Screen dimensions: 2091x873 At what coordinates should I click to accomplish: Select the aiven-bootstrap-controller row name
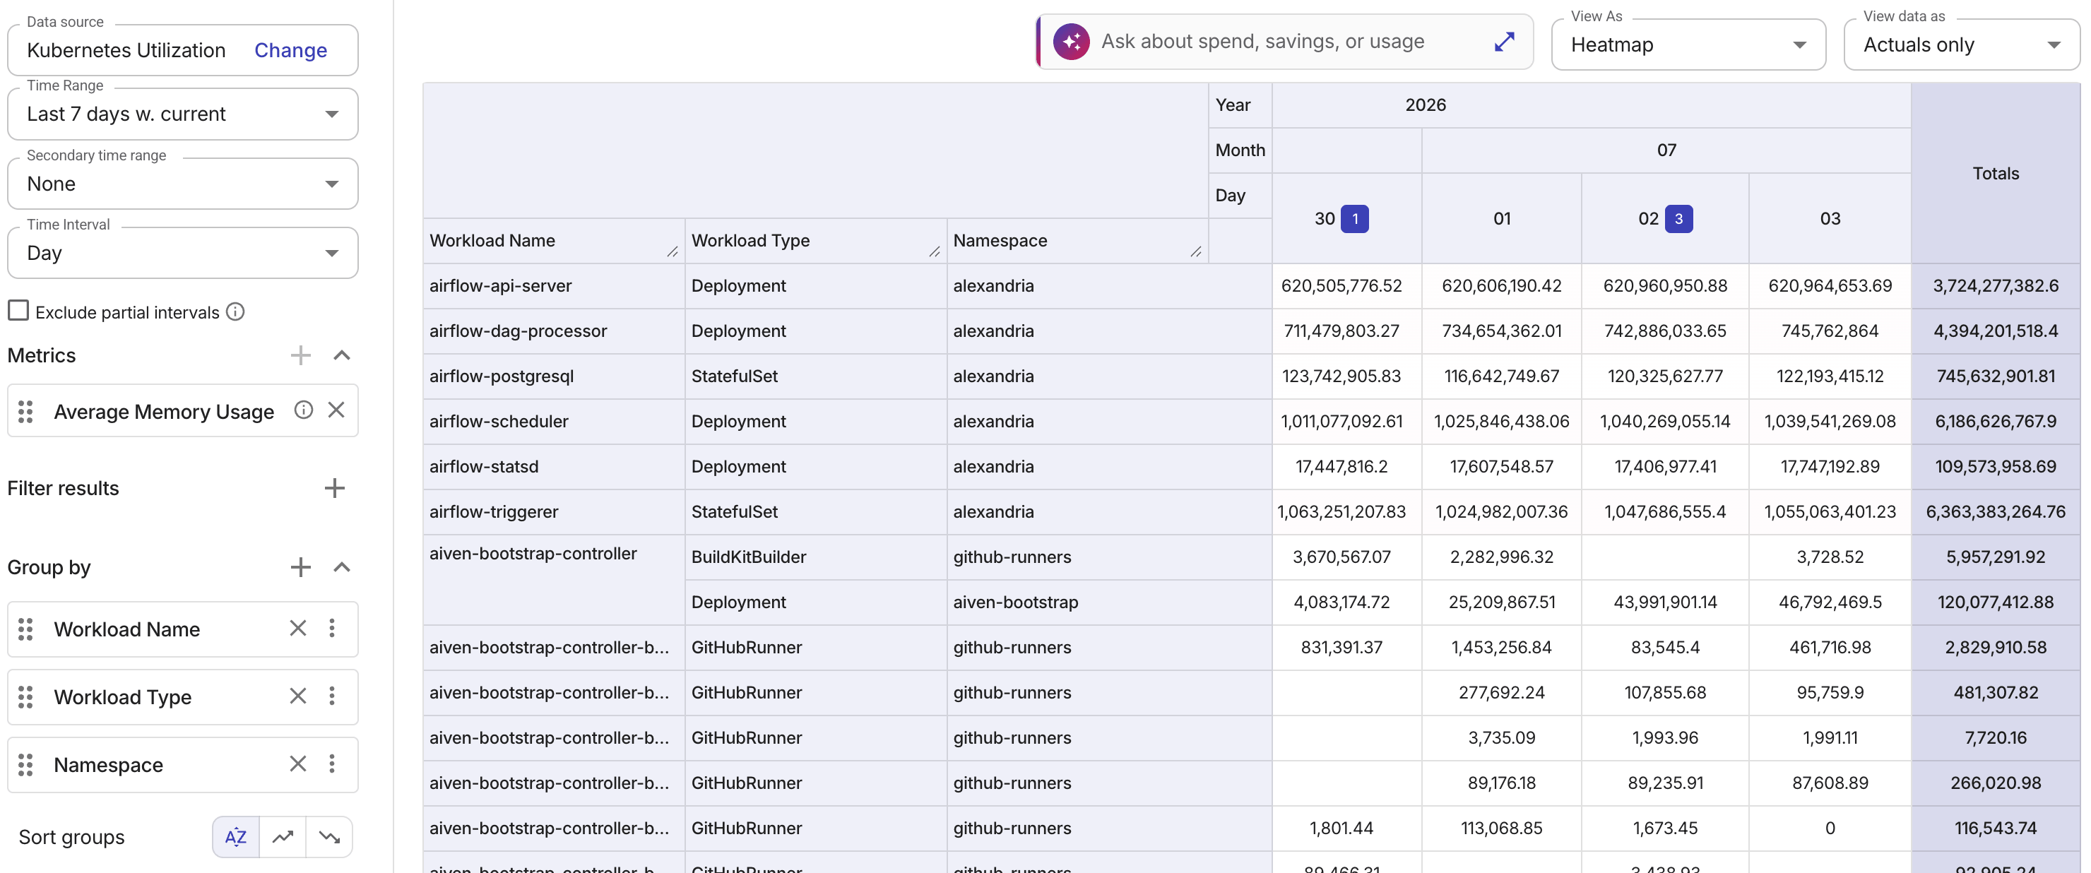tap(533, 553)
